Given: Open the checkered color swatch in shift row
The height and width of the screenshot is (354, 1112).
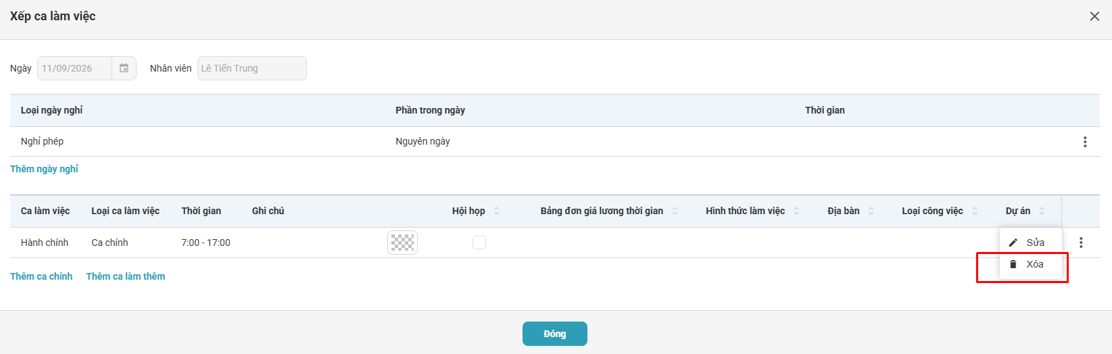Looking at the screenshot, I should (x=402, y=243).
